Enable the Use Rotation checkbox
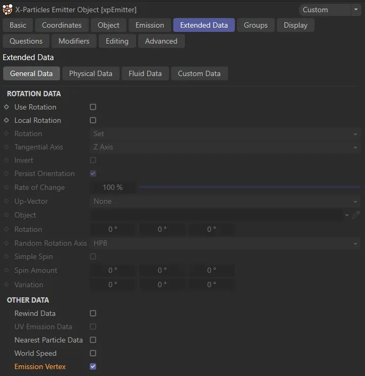The width and height of the screenshot is (365, 376). pos(93,107)
